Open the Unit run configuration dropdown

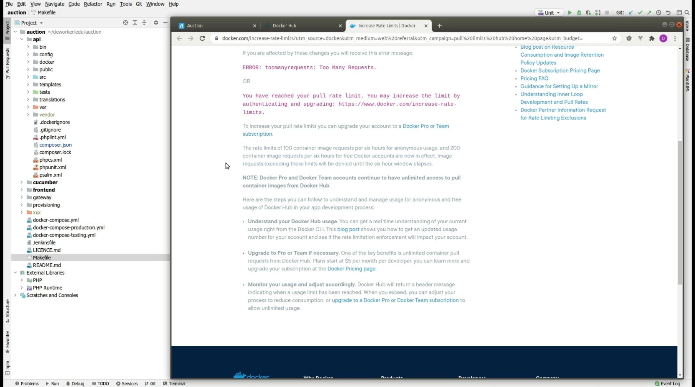point(550,12)
